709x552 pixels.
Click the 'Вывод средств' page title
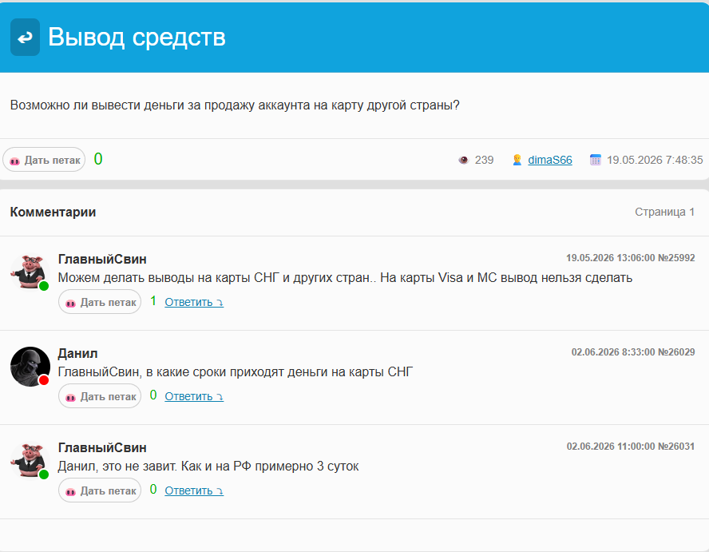click(137, 37)
